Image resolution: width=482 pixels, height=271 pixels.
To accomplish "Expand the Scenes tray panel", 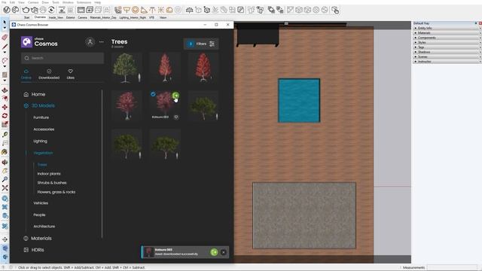I will pos(447,56).
